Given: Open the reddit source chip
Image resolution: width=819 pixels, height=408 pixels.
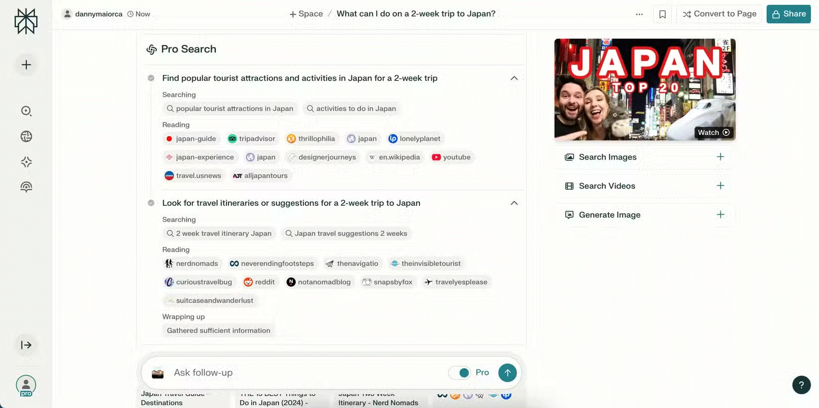Looking at the screenshot, I should tap(259, 282).
